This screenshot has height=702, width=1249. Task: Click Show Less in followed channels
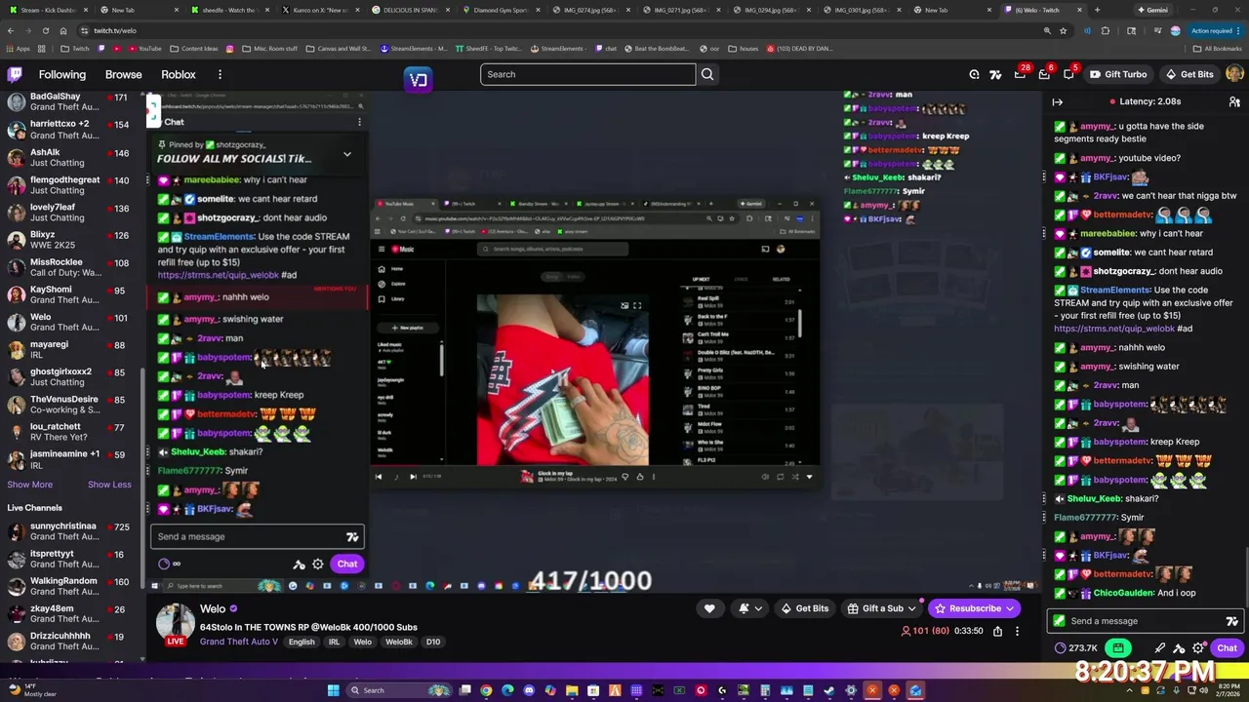109,485
